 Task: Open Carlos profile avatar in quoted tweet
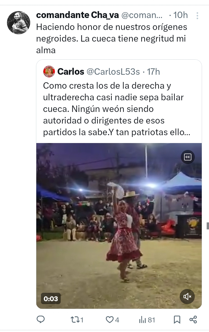[49, 72]
